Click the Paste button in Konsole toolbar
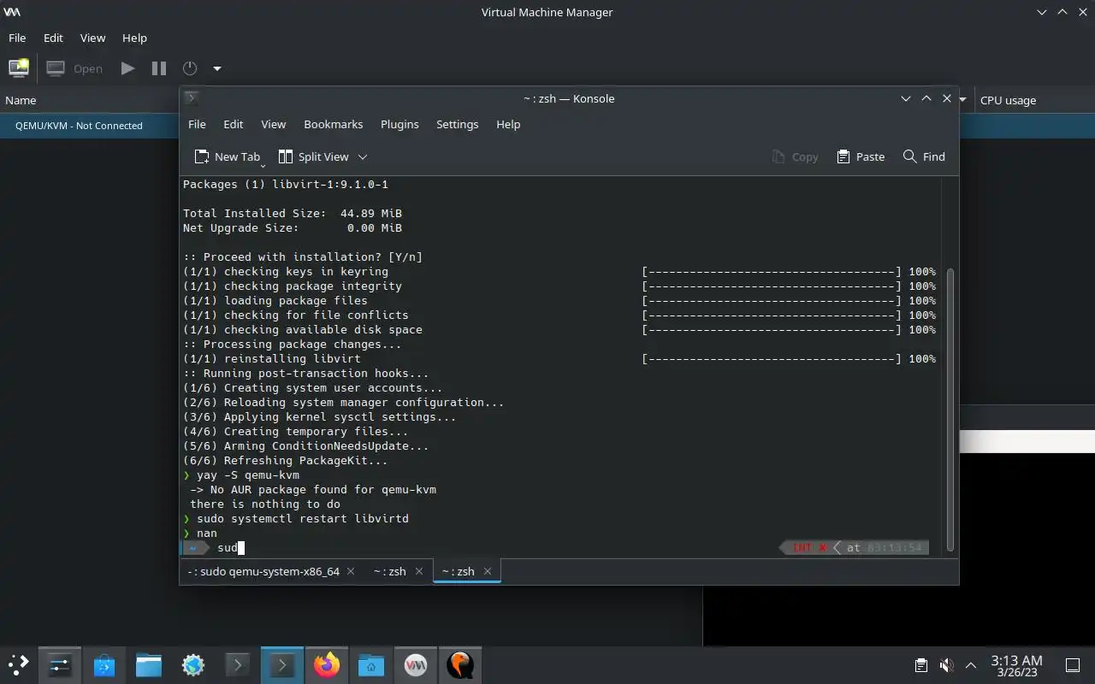Screen dimensions: 1095x684 (x=861, y=156)
